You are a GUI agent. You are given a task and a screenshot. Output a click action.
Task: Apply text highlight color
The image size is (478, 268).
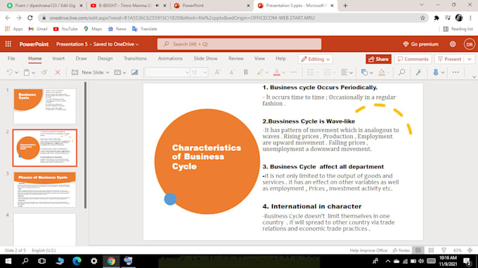[x=259, y=72]
